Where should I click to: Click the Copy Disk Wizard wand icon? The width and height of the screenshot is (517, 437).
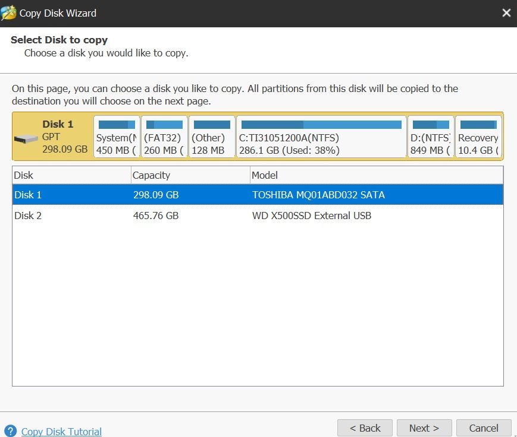(x=8, y=13)
